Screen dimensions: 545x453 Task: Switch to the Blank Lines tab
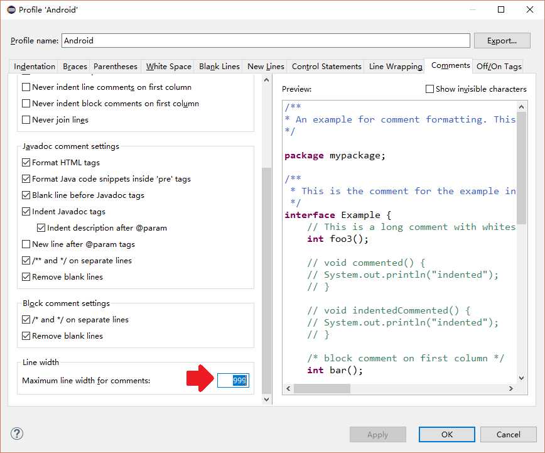point(219,67)
